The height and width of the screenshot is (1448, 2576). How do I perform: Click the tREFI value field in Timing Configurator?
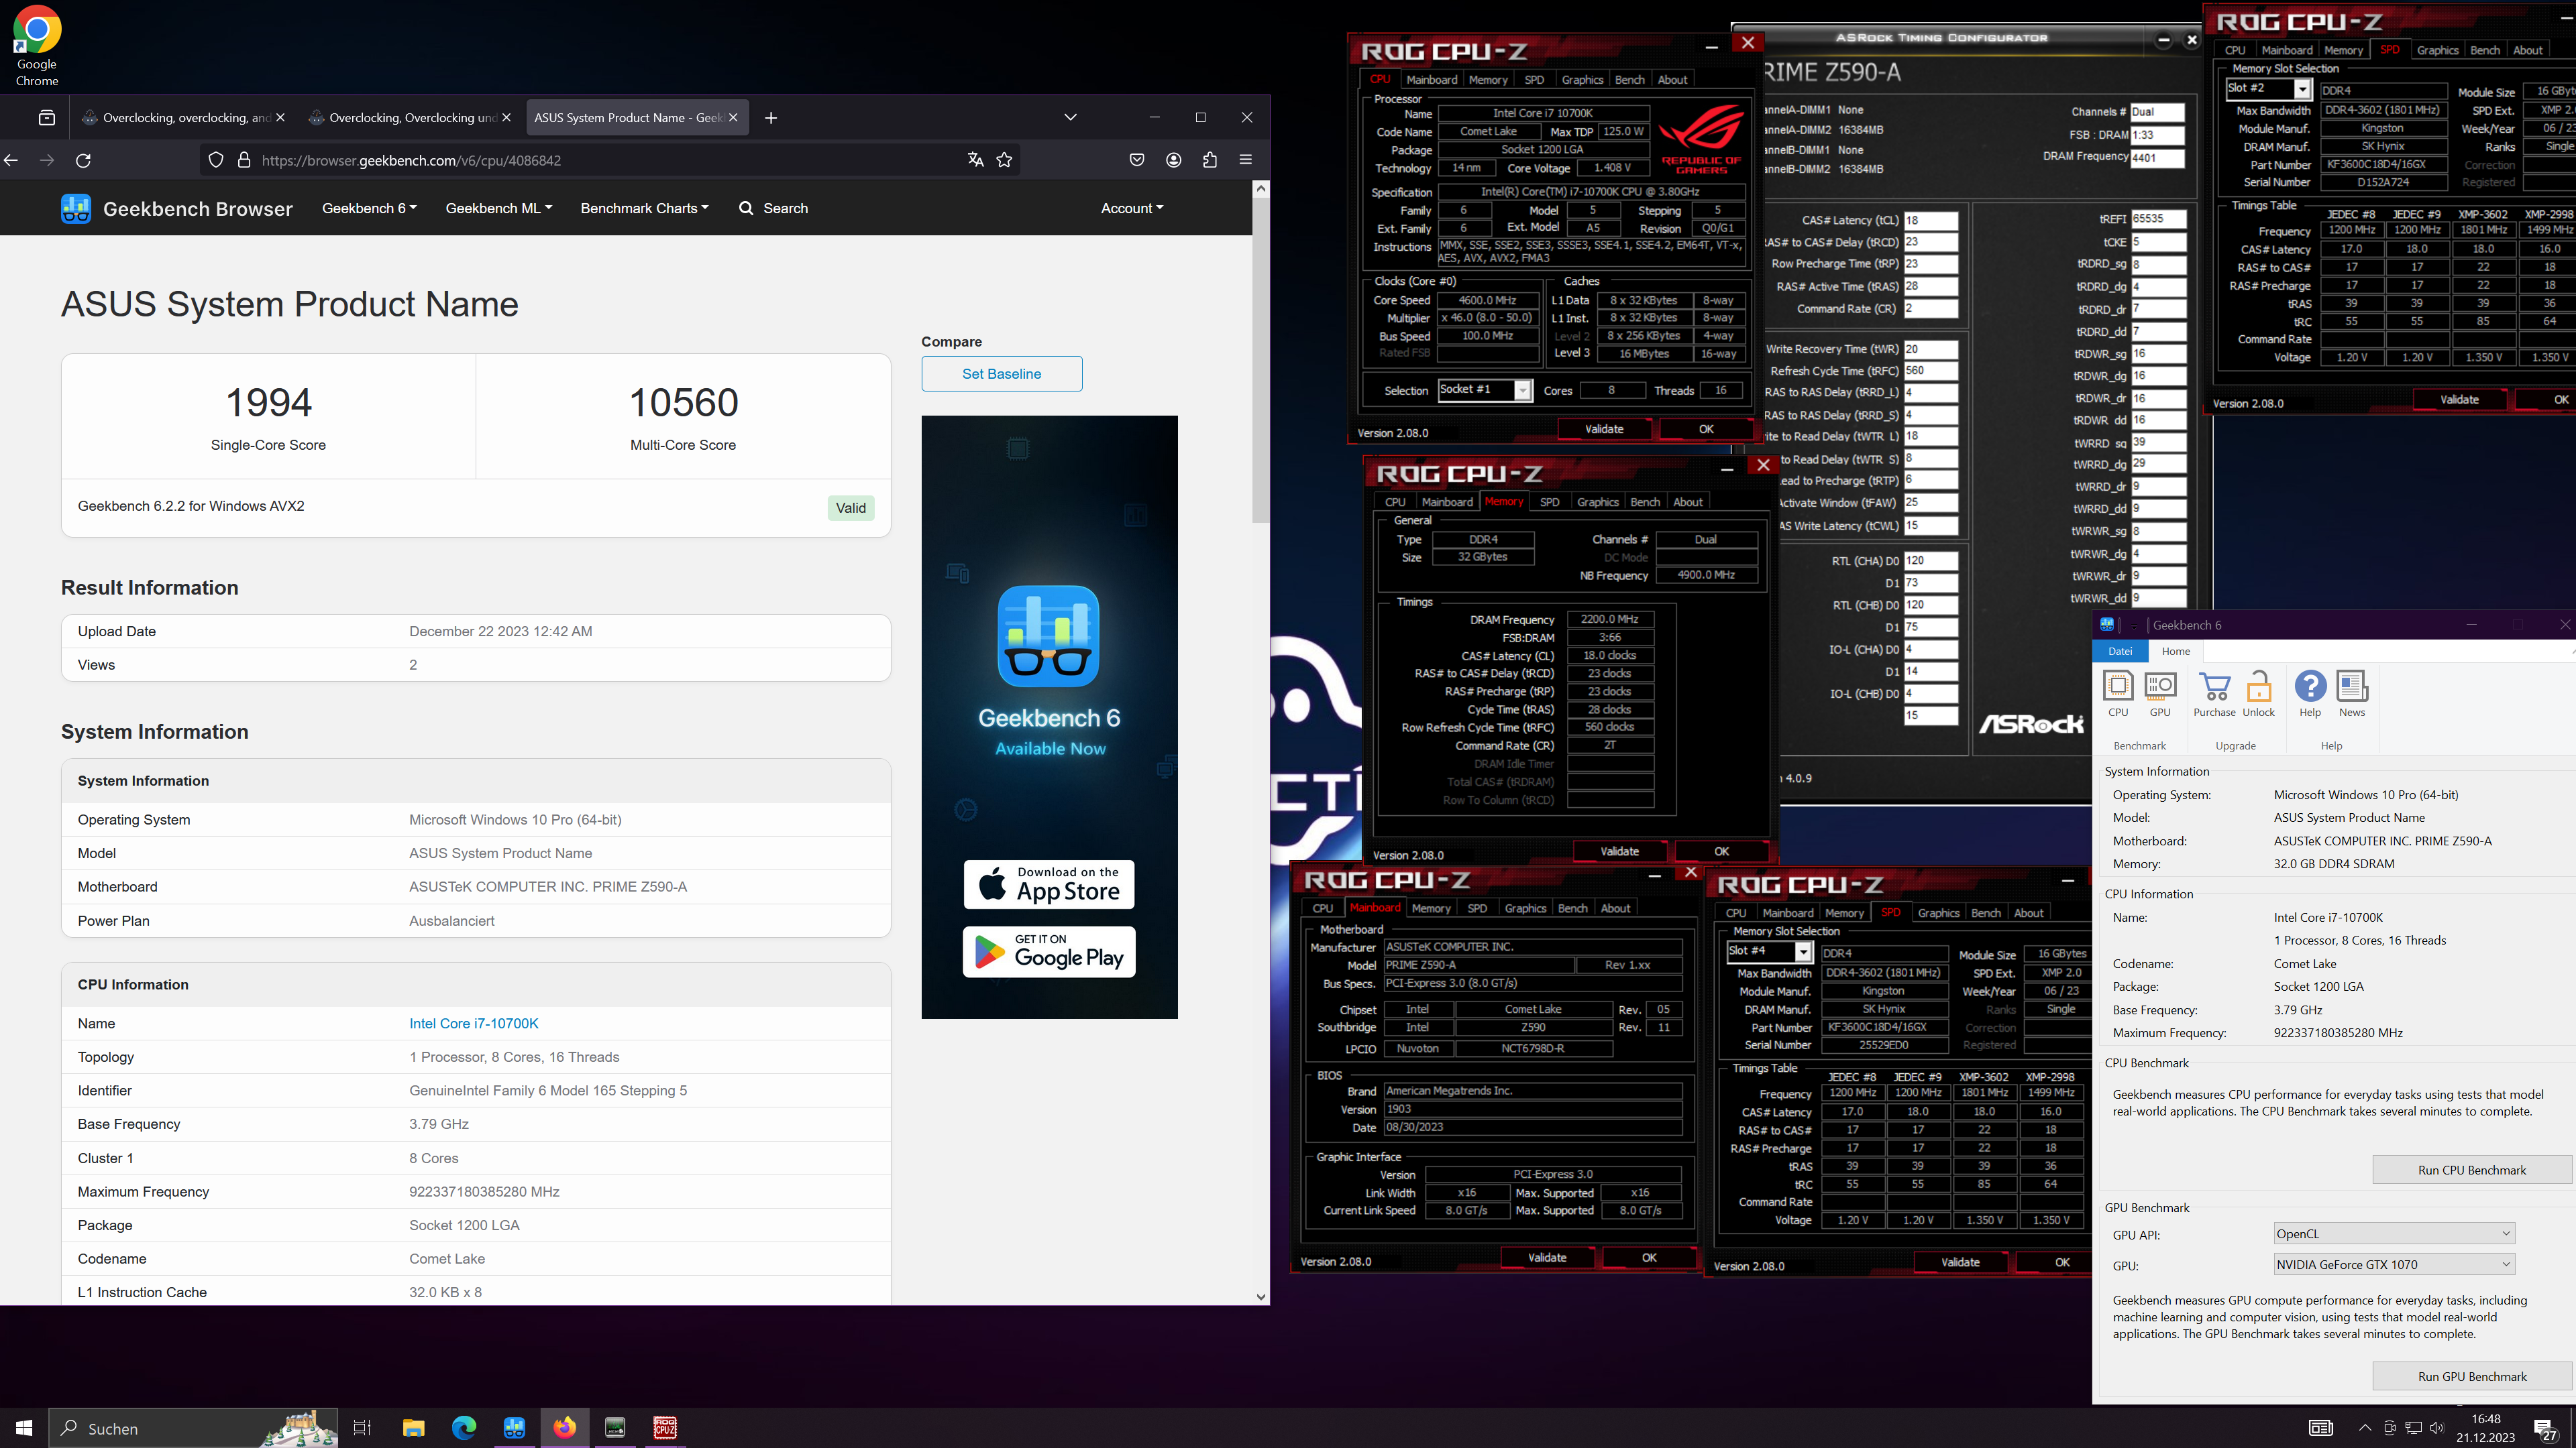point(2158,219)
